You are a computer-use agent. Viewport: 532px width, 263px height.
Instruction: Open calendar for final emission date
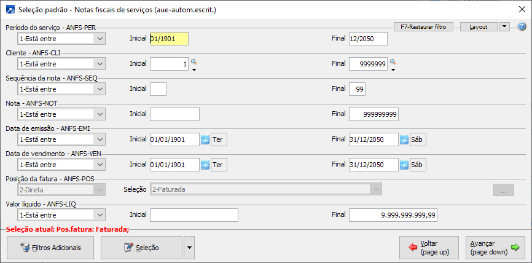pos(404,139)
